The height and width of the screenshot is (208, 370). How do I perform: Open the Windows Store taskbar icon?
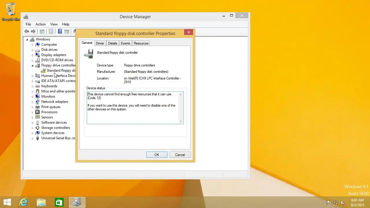[x=59, y=202]
